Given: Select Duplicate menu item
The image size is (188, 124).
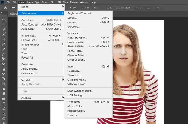Looking at the screenshot, I should coord(41,64).
